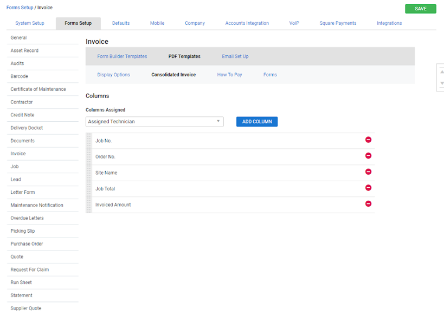Image resolution: width=444 pixels, height=316 pixels.
Task: Click the Forms Setup breadcrumb link
Action: [20, 8]
